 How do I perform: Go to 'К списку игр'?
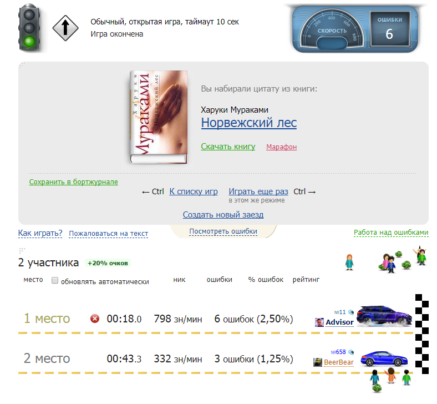pyautogui.click(x=194, y=191)
